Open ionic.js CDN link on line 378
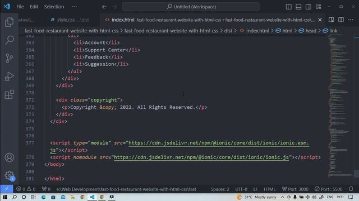 click(201, 157)
